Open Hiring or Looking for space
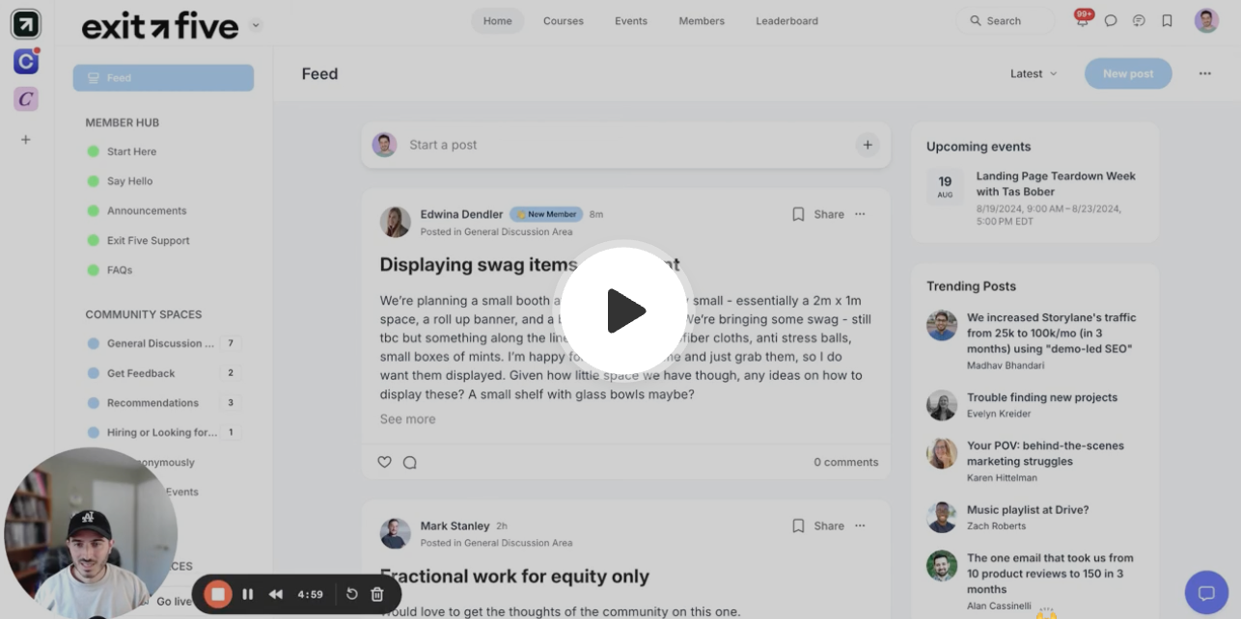 coord(162,432)
